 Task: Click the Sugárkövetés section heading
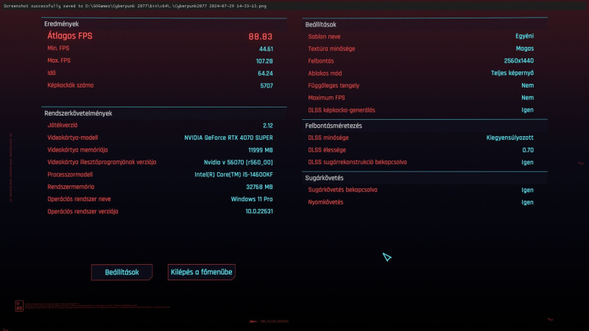pos(324,178)
